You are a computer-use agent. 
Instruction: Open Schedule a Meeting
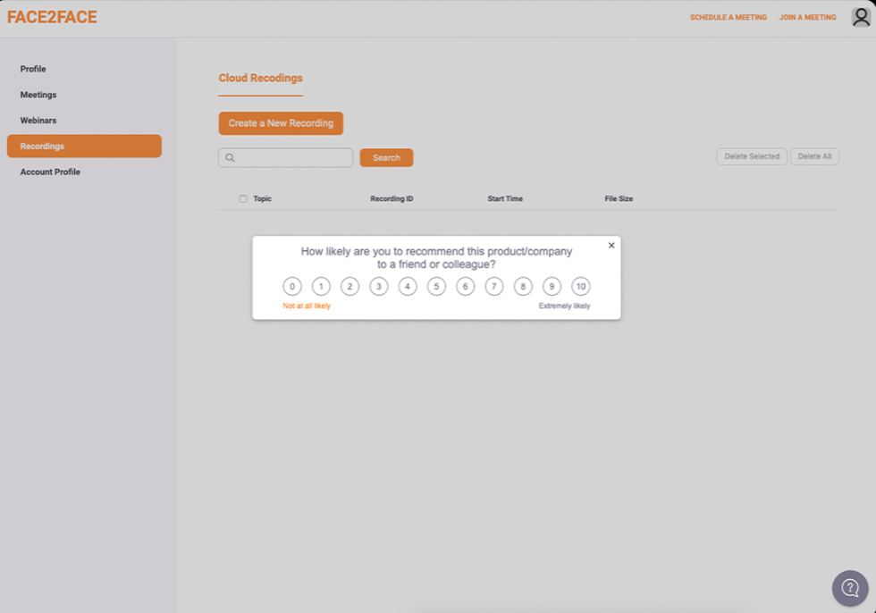[729, 16]
